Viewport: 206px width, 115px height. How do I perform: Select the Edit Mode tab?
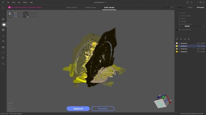[109, 7]
